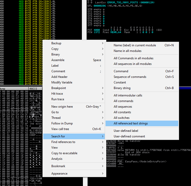Click Add Header option
The height and width of the screenshot is (186, 191).
(x=74, y=77)
